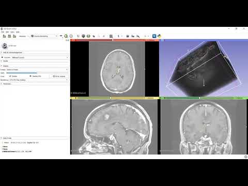248x186 pixels.
Task: Collapse the Data Probe section
Action: click(x=35, y=138)
